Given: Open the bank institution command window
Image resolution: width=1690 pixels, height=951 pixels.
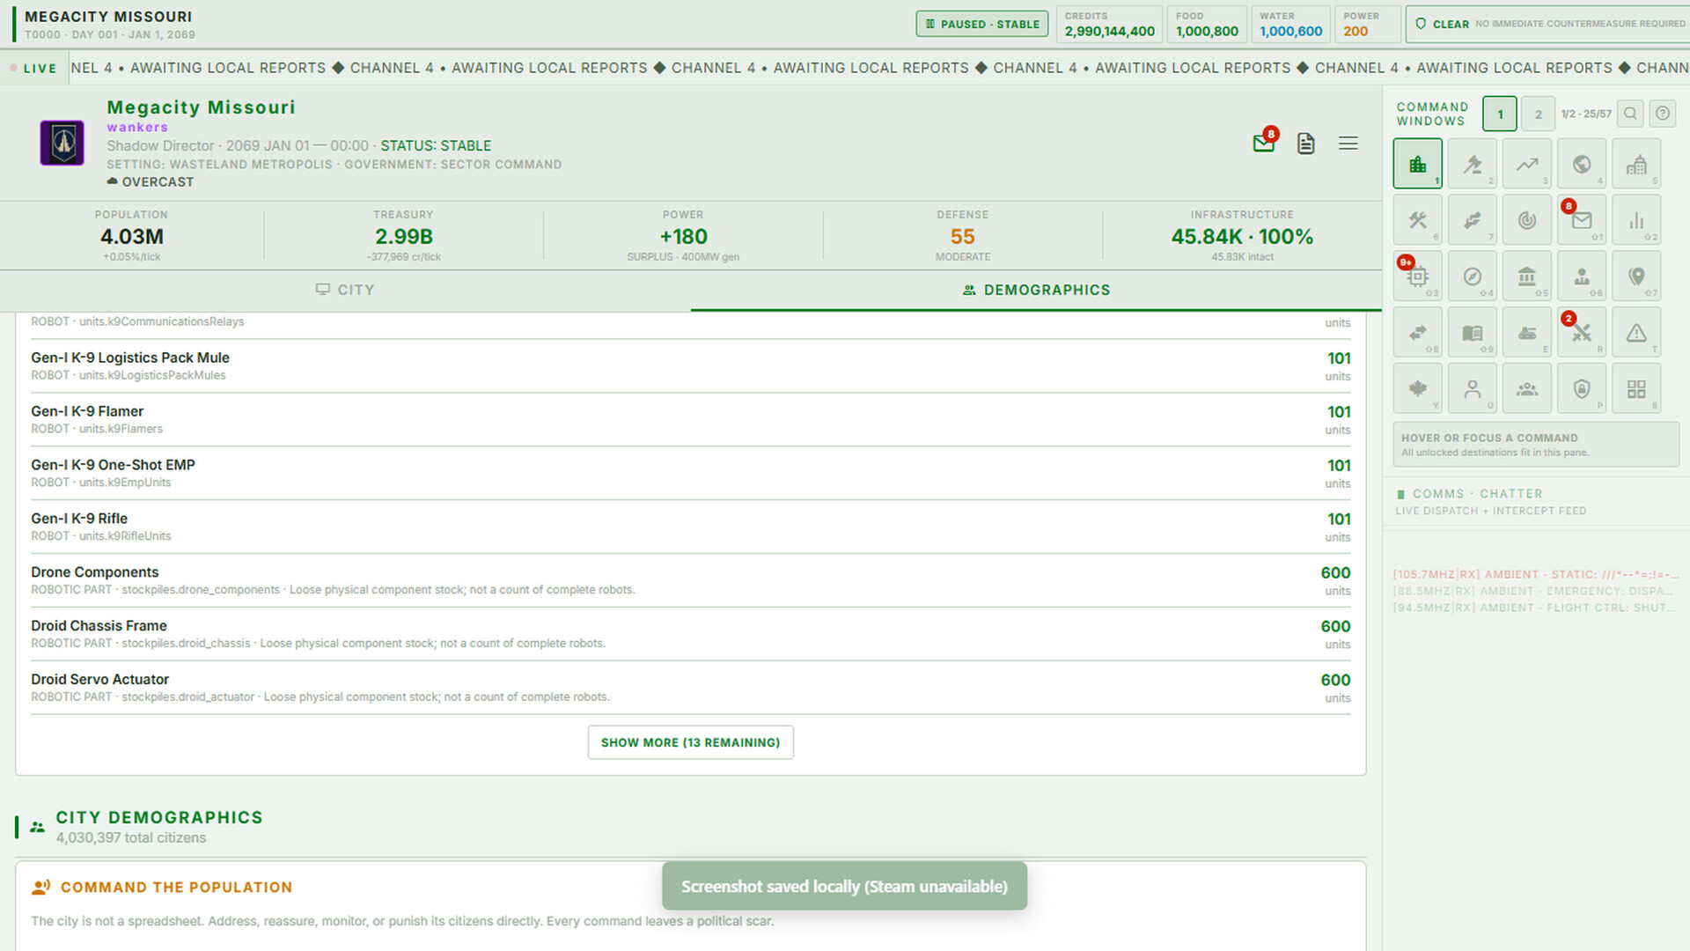Looking at the screenshot, I should click(x=1526, y=276).
